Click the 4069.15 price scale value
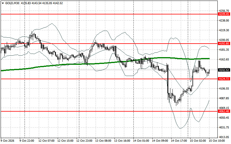The width and height of the screenshot is (231, 144). pos(224,108)
